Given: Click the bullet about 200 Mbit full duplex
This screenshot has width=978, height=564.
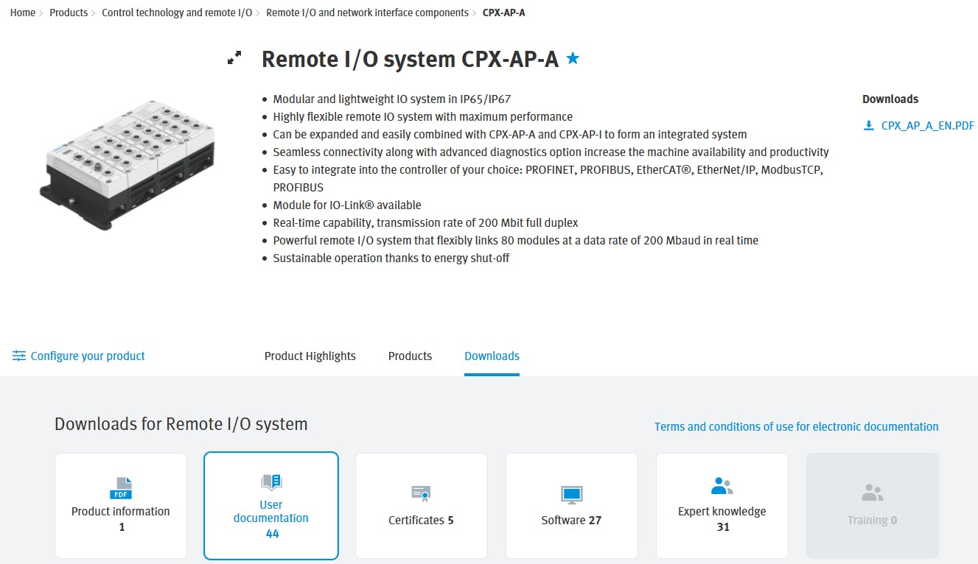Looking at the screenshot, I should pyautogui.click(x=426, y=222).
